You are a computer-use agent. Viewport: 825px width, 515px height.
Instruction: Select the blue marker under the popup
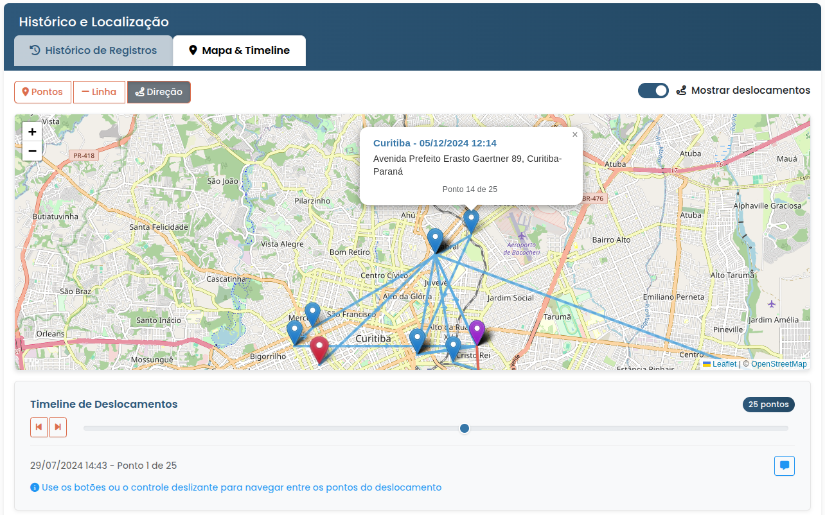click(x=471, y=220)
